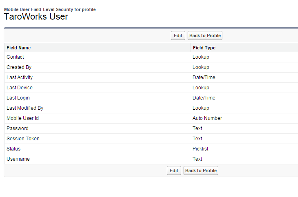This screenshot has height=197, width=298.
Task: Select the Mobile User Id field name
Action: coord(22,118)
